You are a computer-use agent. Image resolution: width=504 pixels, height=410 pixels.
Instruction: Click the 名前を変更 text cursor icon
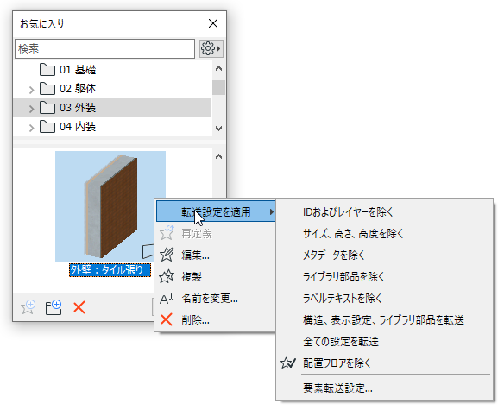[x=167, y=299]
